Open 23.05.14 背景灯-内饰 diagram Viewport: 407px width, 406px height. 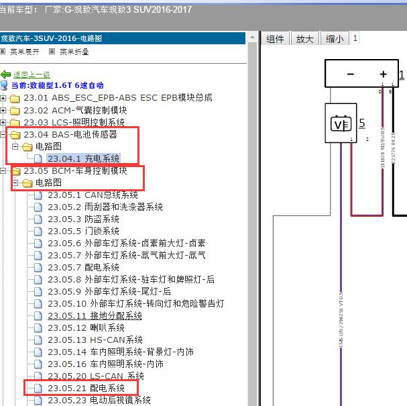[x=121, y=352]
